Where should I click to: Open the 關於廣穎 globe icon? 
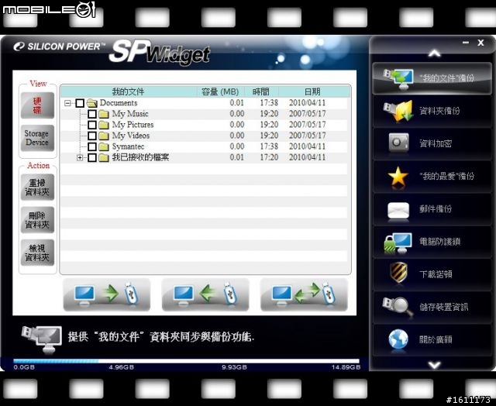click(x=398, y=339)
